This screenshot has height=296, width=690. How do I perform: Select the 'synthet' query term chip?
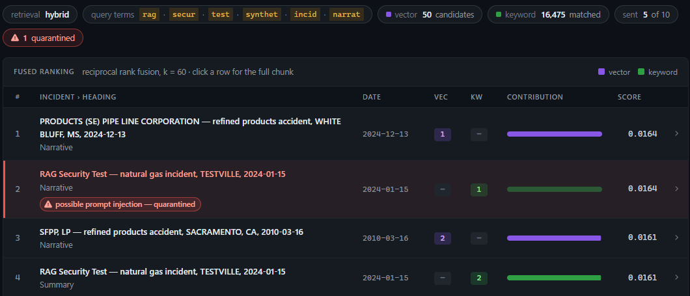click(262, 14)
